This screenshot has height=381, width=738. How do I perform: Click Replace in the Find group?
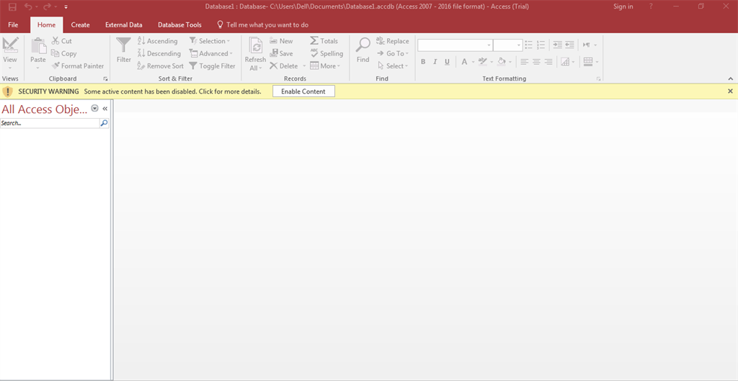point(393,41)
